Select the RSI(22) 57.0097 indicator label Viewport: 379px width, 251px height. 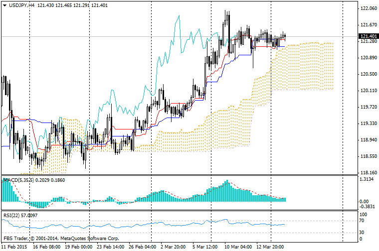pos(20,215)
